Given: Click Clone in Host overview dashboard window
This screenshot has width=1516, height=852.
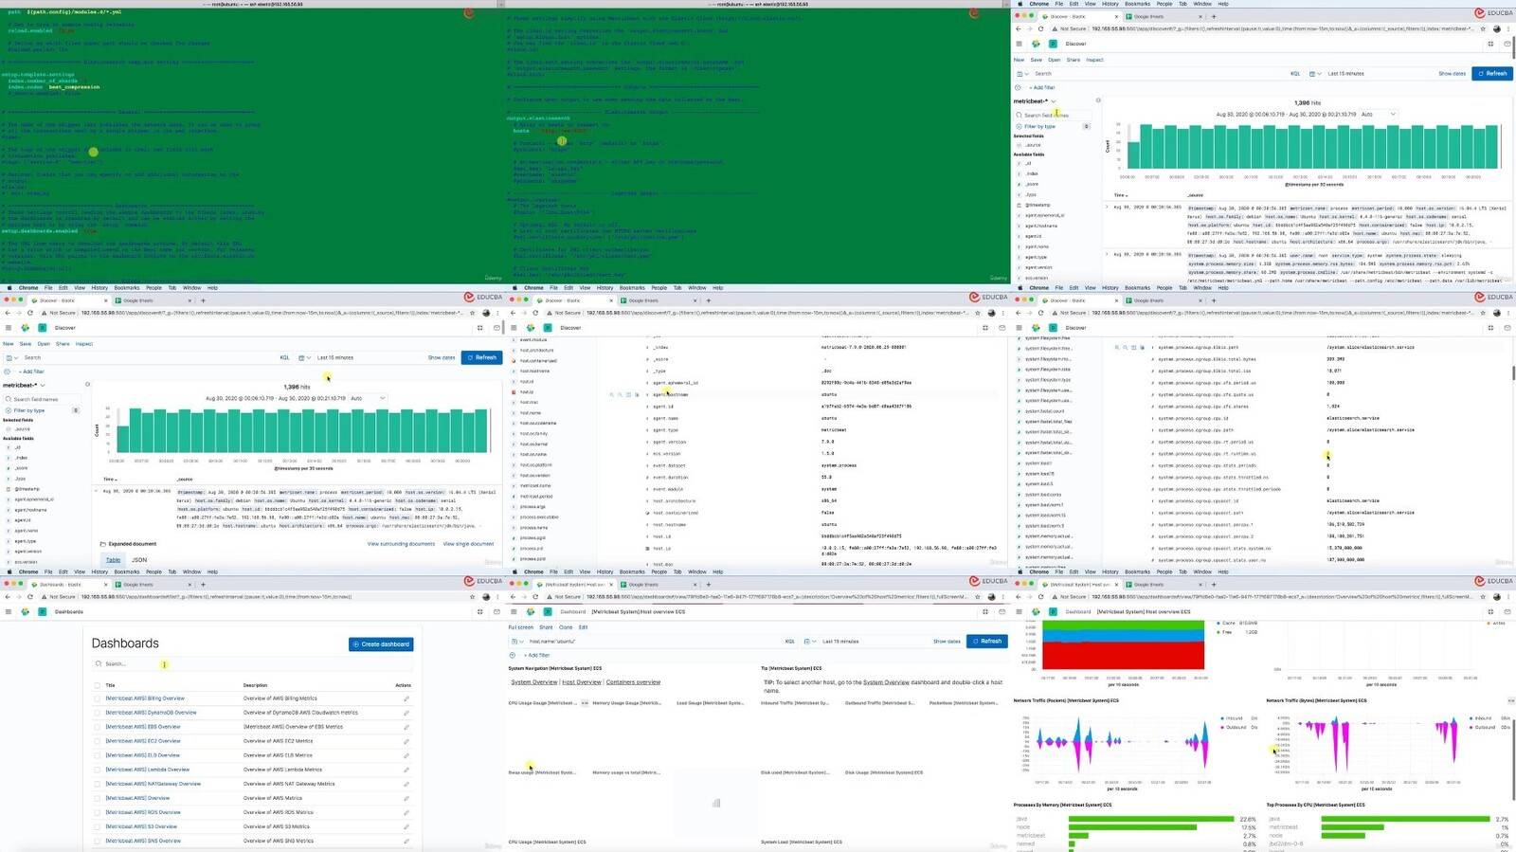Looking at the screenshot, I should click(x=566, y=627).
